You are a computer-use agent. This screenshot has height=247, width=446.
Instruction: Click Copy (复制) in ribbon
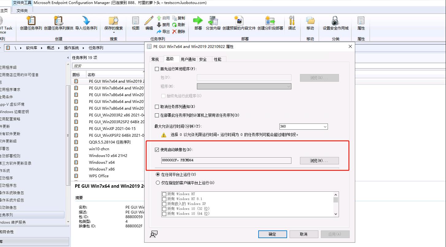[x=179, y=18]
